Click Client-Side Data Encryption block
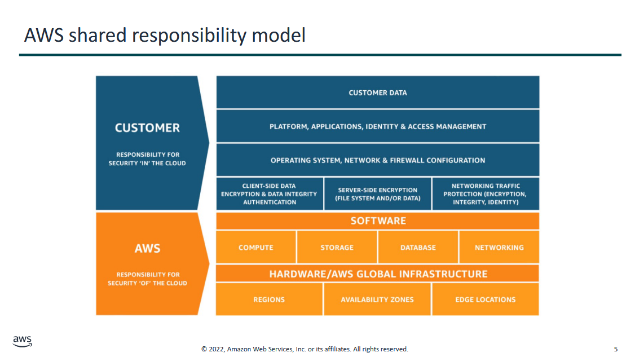This screenshot has width=635, height=357. click(x=270, y=194)
